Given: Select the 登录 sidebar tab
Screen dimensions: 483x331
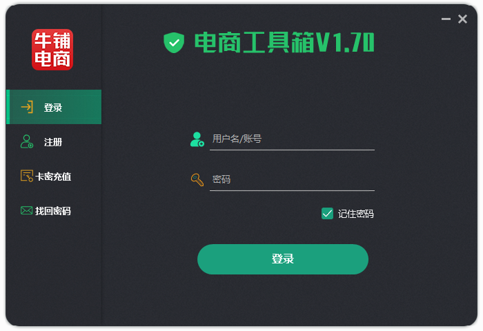Looking at the screenshot, I should click(x=54, y=107).
